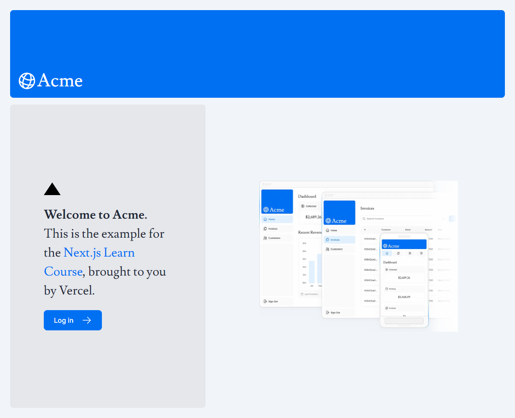The height and width of the screenshot is (418, 515).
Task: Click the Log in button
Action: point(73,320)
